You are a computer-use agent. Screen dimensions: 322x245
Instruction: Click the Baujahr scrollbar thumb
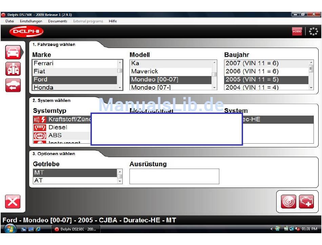[x=311, y=69]
